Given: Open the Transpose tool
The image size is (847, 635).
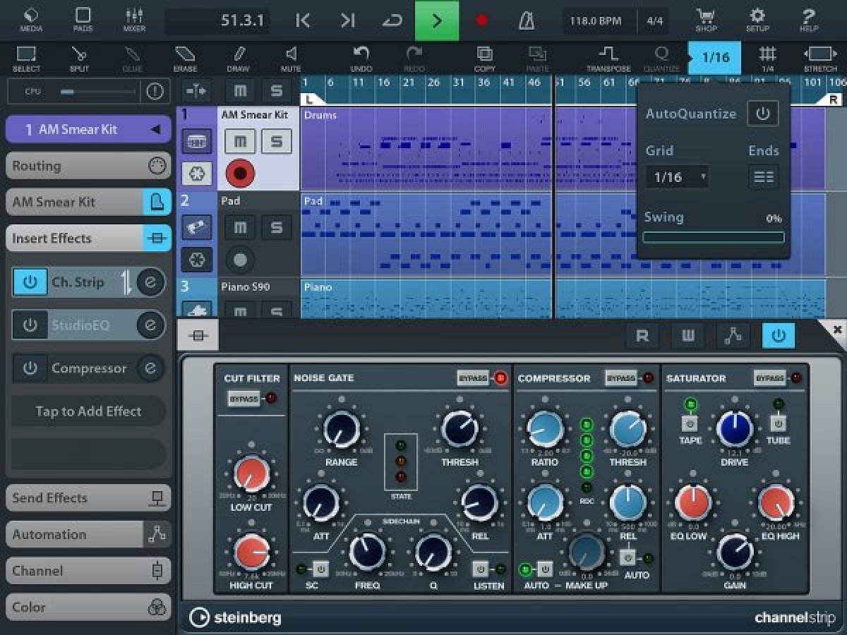Looking at the screenshot, I should [608, 59].
